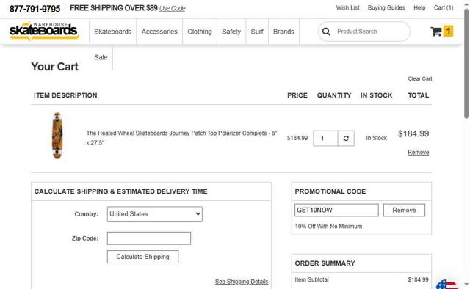Click the $184.99 item total

click(413, 134)
